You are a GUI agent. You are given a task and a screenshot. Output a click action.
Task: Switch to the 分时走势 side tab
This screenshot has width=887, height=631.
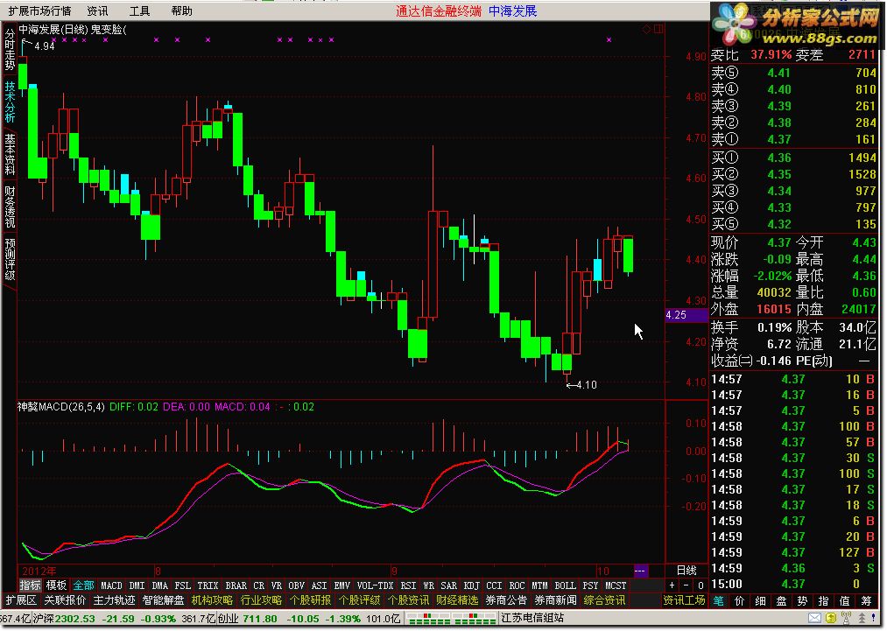tap(10, 50)
